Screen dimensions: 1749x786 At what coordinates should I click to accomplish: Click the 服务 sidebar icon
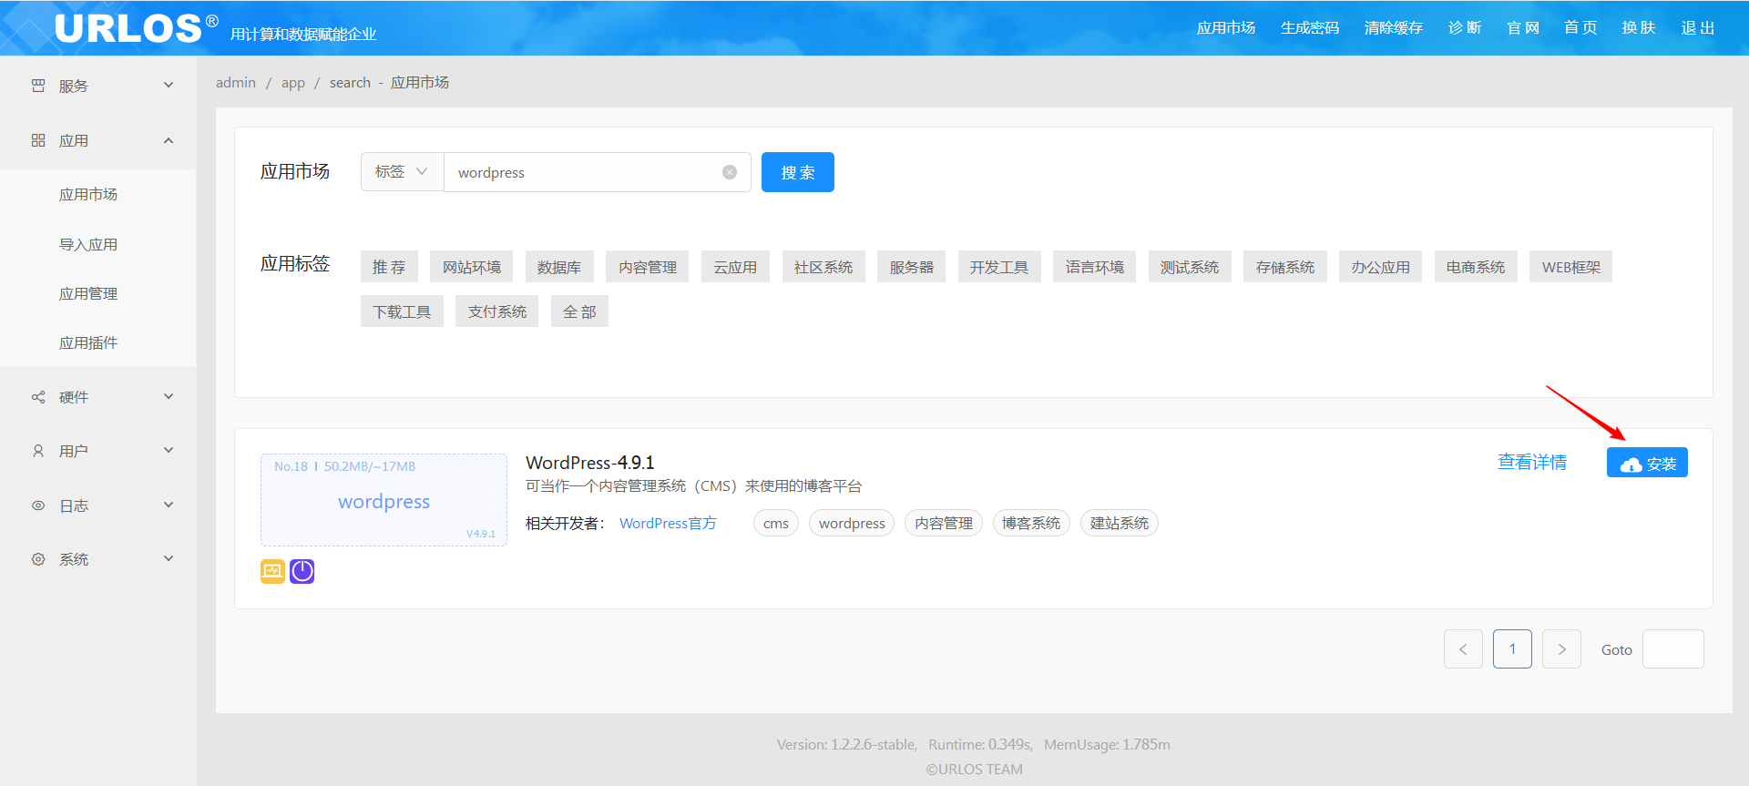38,86
